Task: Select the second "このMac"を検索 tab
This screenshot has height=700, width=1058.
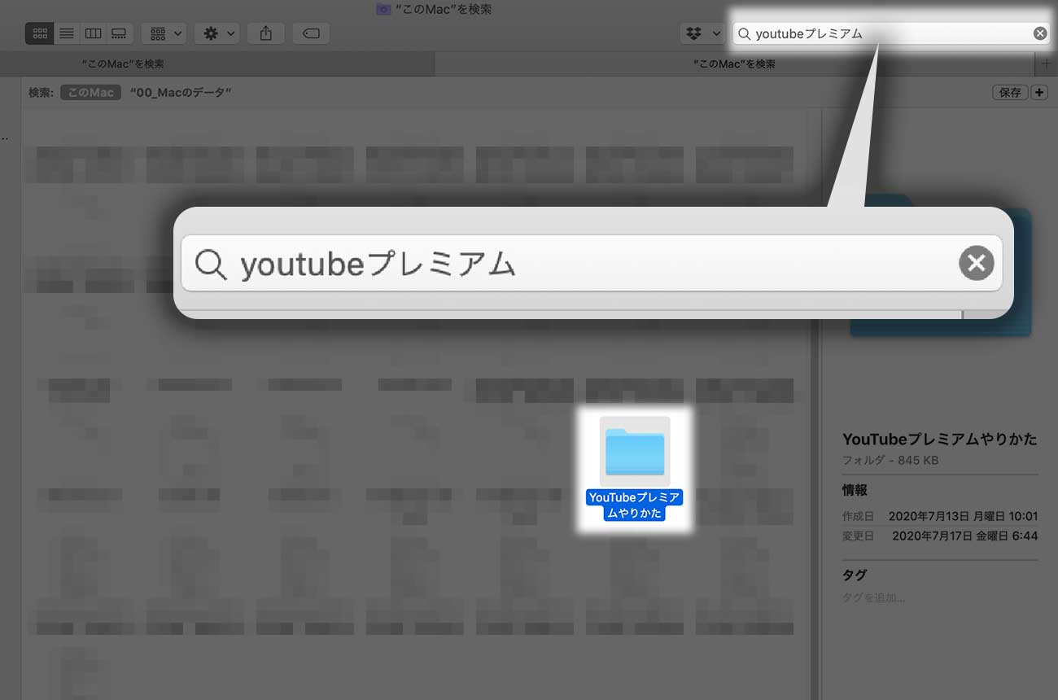Action: [x=734, y=63]
